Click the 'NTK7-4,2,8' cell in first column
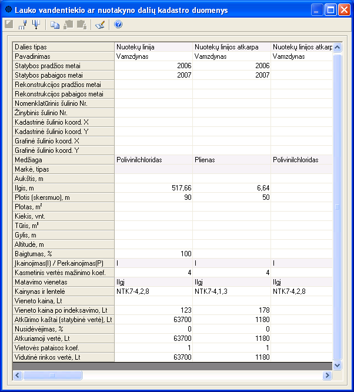The image size is (354, 392). (x=153, y=292)
